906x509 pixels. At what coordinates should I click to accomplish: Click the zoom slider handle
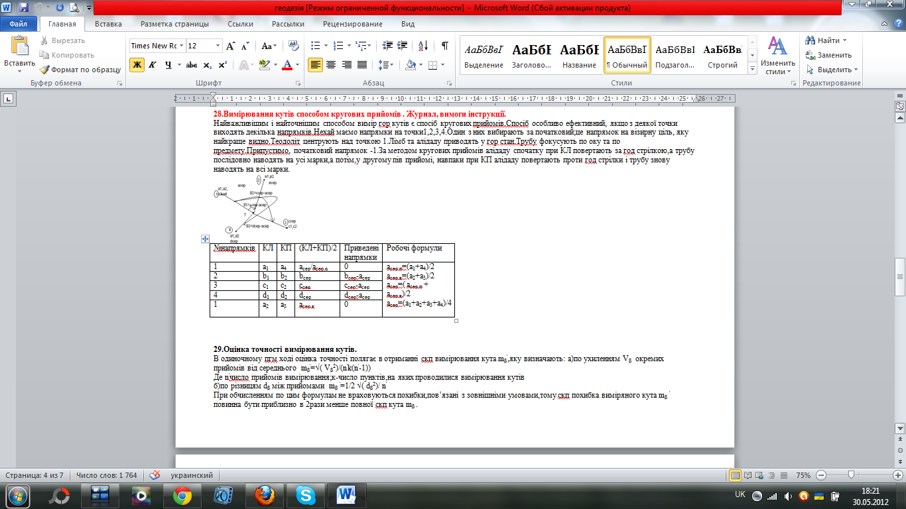point(851,475)
